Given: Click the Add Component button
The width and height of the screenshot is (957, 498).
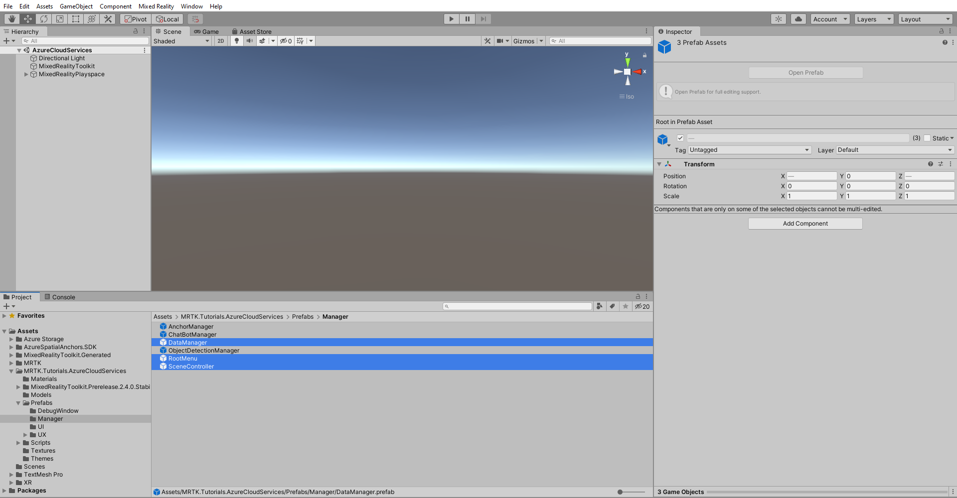Looking at the screenshot, I should click(x=805, y=223).
